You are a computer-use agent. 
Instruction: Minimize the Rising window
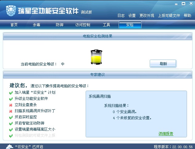176,4
